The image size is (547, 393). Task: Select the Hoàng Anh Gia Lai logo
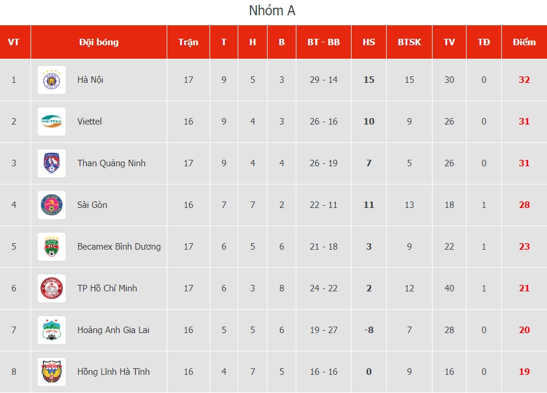pos(52,330)
